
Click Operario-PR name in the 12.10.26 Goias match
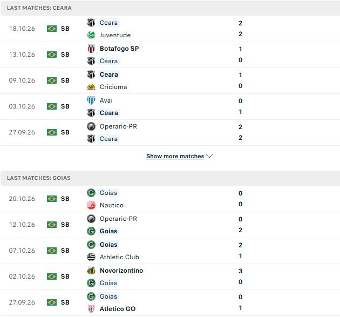[118, 219]
